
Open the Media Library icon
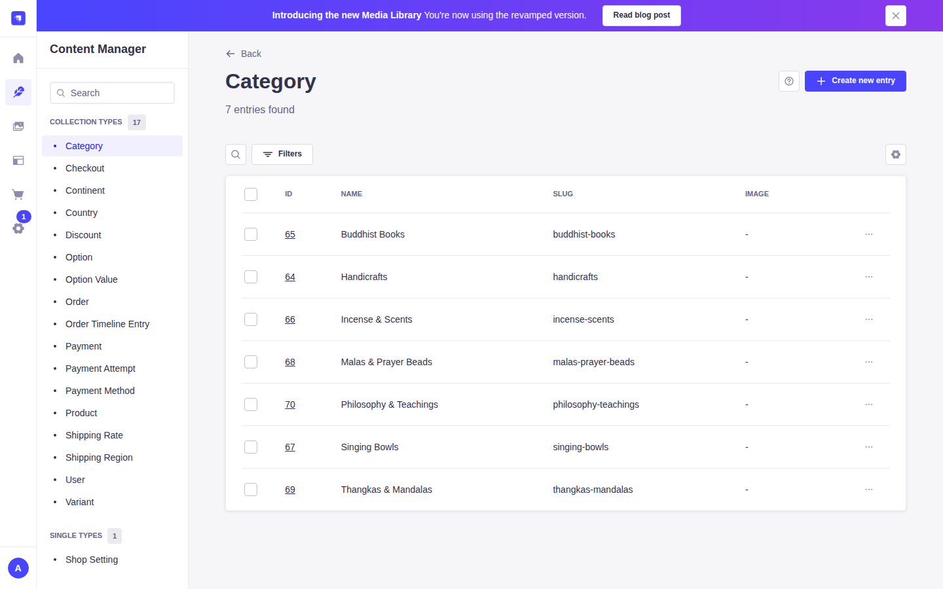pyautogui.click(x=18, y=126)
